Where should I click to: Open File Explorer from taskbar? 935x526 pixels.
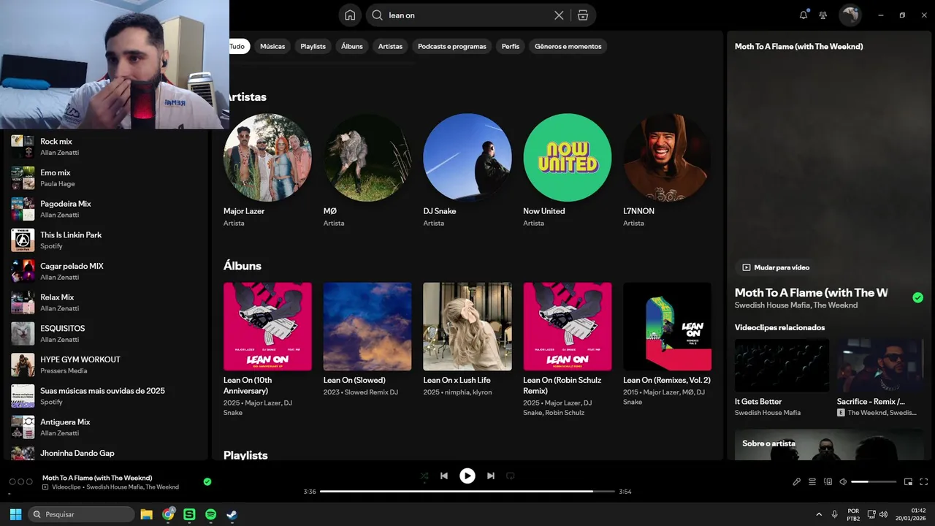(x=146, y=514)
